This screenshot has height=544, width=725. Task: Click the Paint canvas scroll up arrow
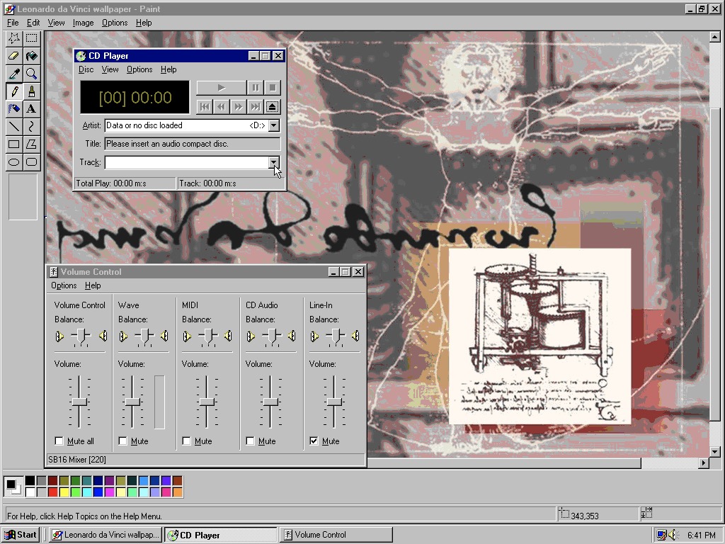(x=715, y=37)
